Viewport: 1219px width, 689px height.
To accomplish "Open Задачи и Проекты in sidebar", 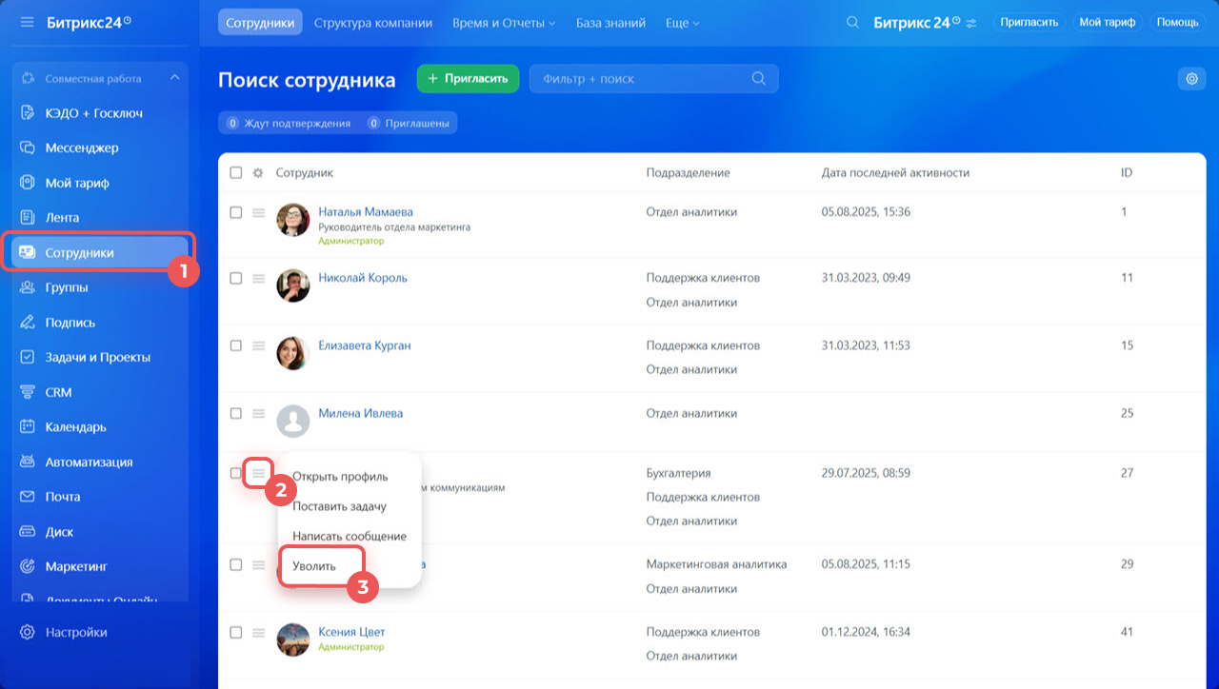I will tap(100, 357).
